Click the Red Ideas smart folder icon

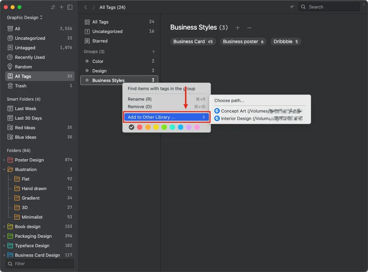[x=10, y=128]
